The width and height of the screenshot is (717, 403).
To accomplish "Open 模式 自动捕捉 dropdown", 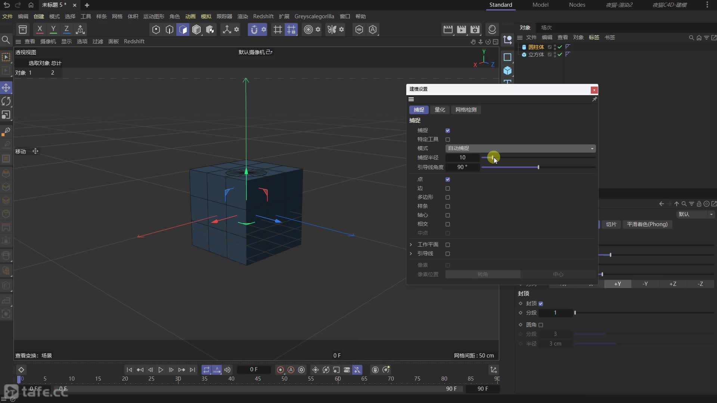I will (x=521, y=149).
